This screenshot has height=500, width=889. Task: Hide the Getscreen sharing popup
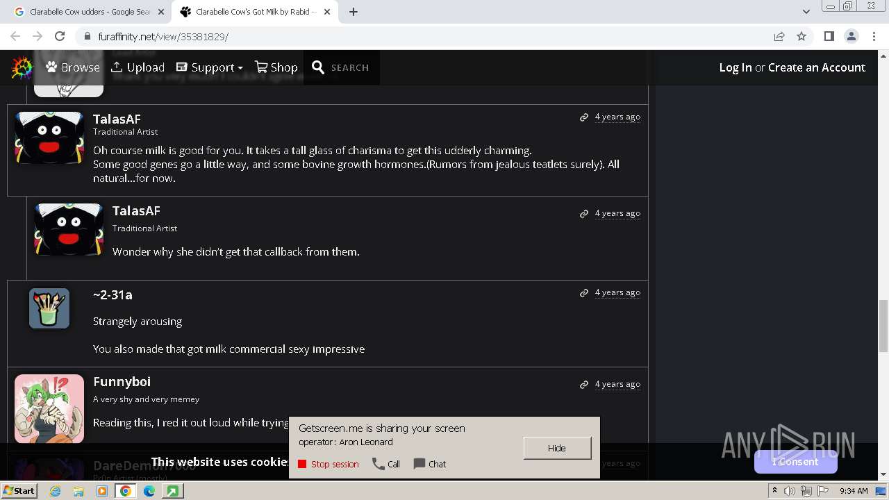557,448
